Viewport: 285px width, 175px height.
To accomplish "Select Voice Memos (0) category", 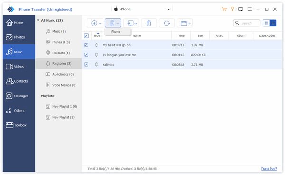I will [x=58, y=85].
